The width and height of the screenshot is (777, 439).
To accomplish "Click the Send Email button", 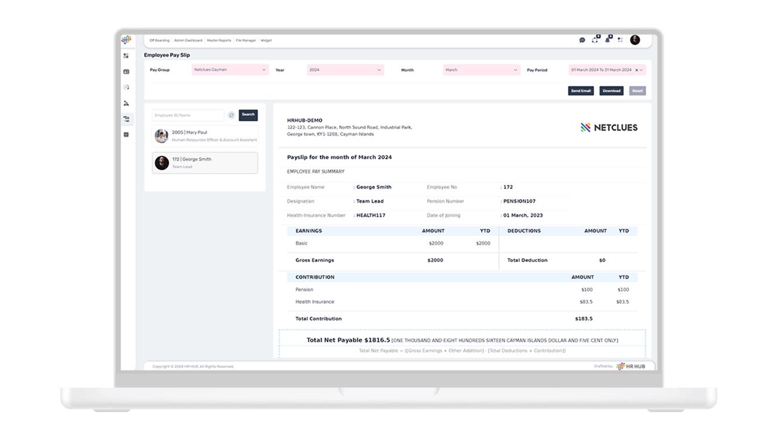I will pyautogui.click(x=581, y=91).
